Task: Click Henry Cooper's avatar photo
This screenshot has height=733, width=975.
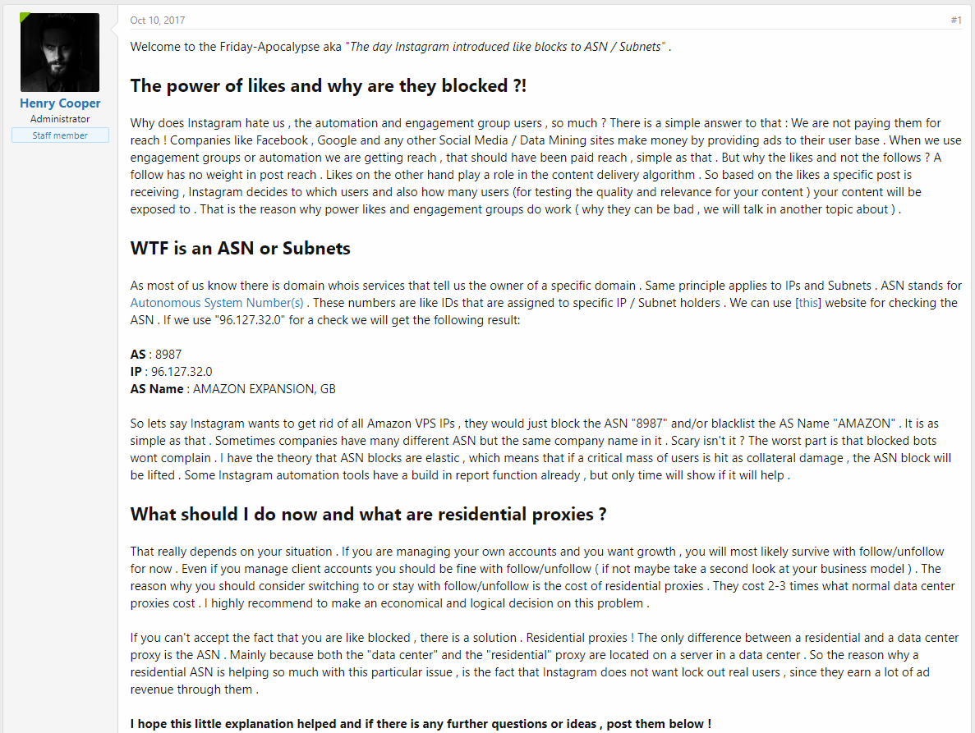Action: point(60,53)
